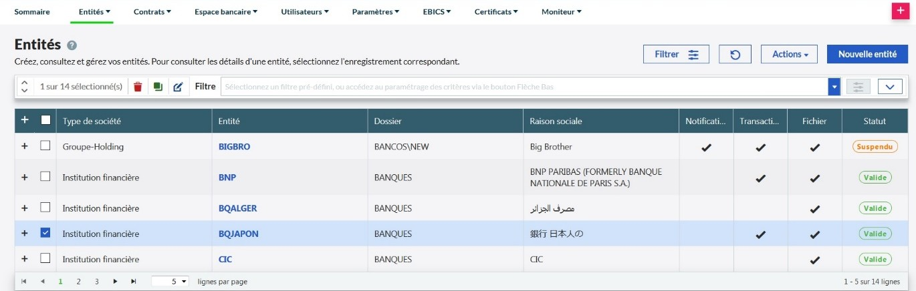Uncheck the BQJAPON row checkbox
This screenshot has width=916, height=291.
pos(45,234)
